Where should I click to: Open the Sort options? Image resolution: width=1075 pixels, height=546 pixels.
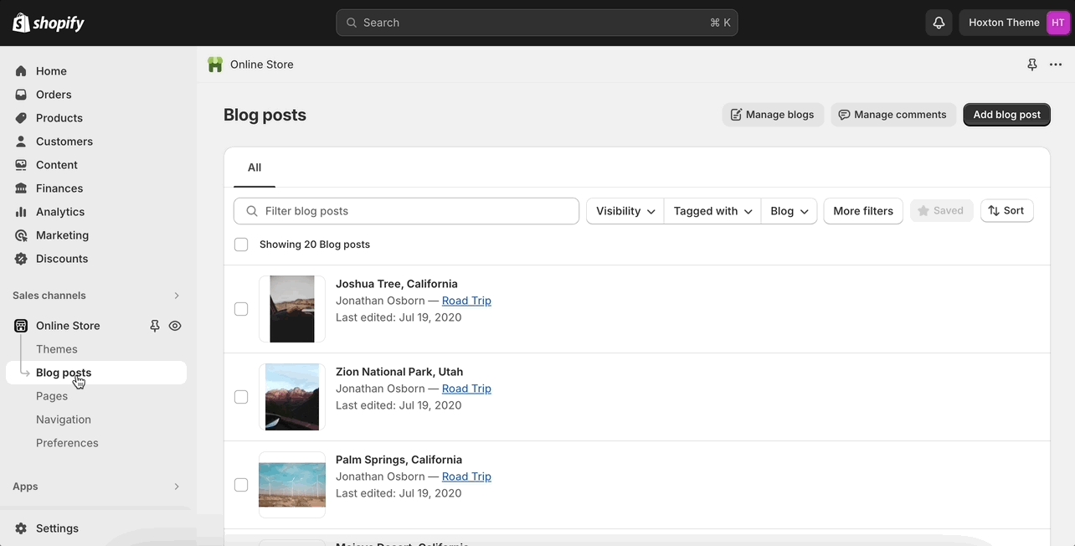point(1006,210)
